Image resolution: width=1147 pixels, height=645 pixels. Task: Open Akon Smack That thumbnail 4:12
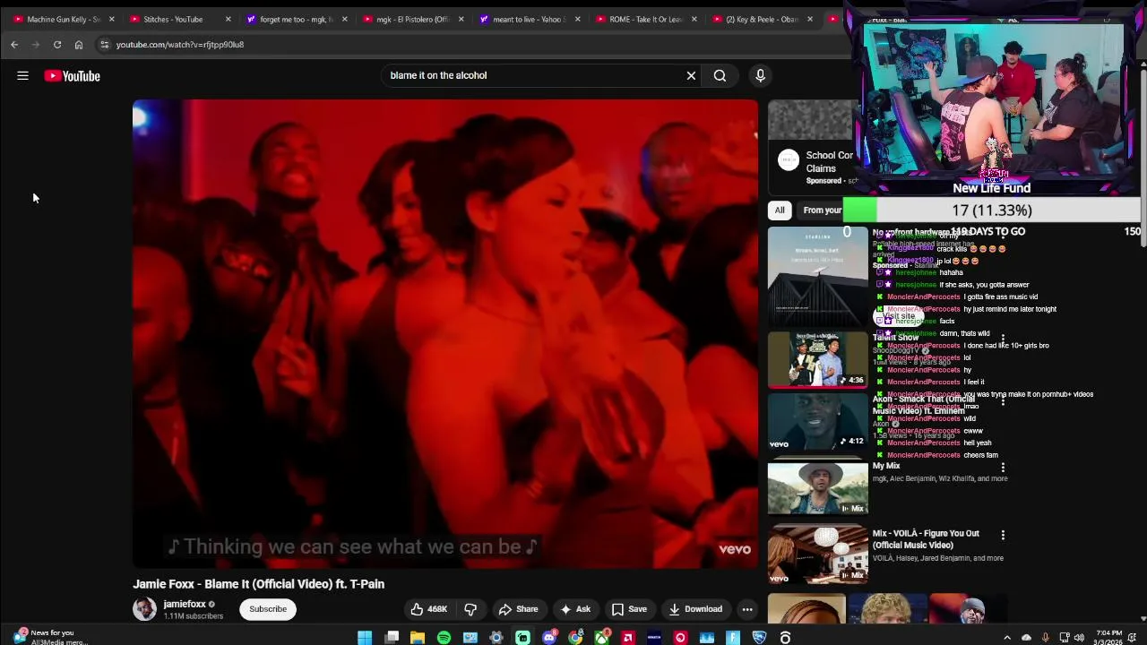click(818, 421)
